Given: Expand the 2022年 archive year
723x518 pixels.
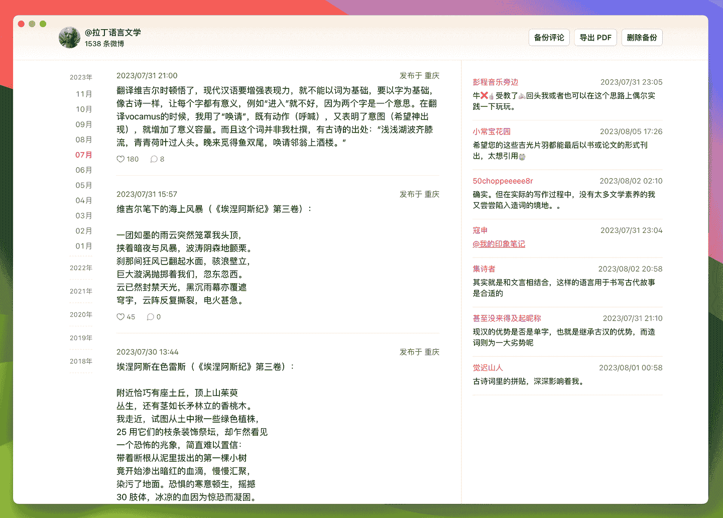Looking at the screenshot, I should (81, 268).
